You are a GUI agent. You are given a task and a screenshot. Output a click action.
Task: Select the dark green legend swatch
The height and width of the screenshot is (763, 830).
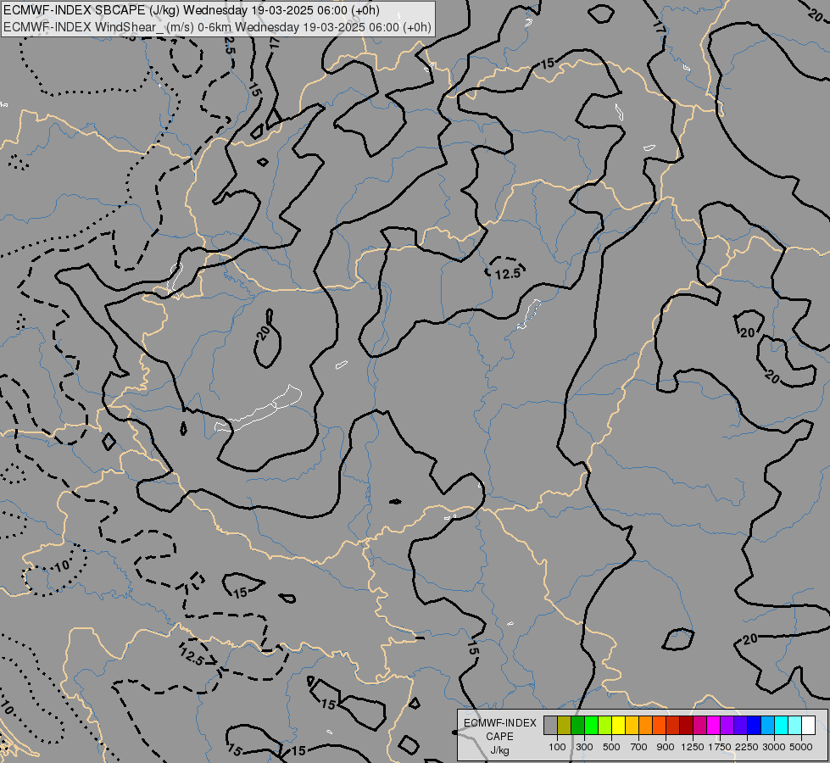577,726
